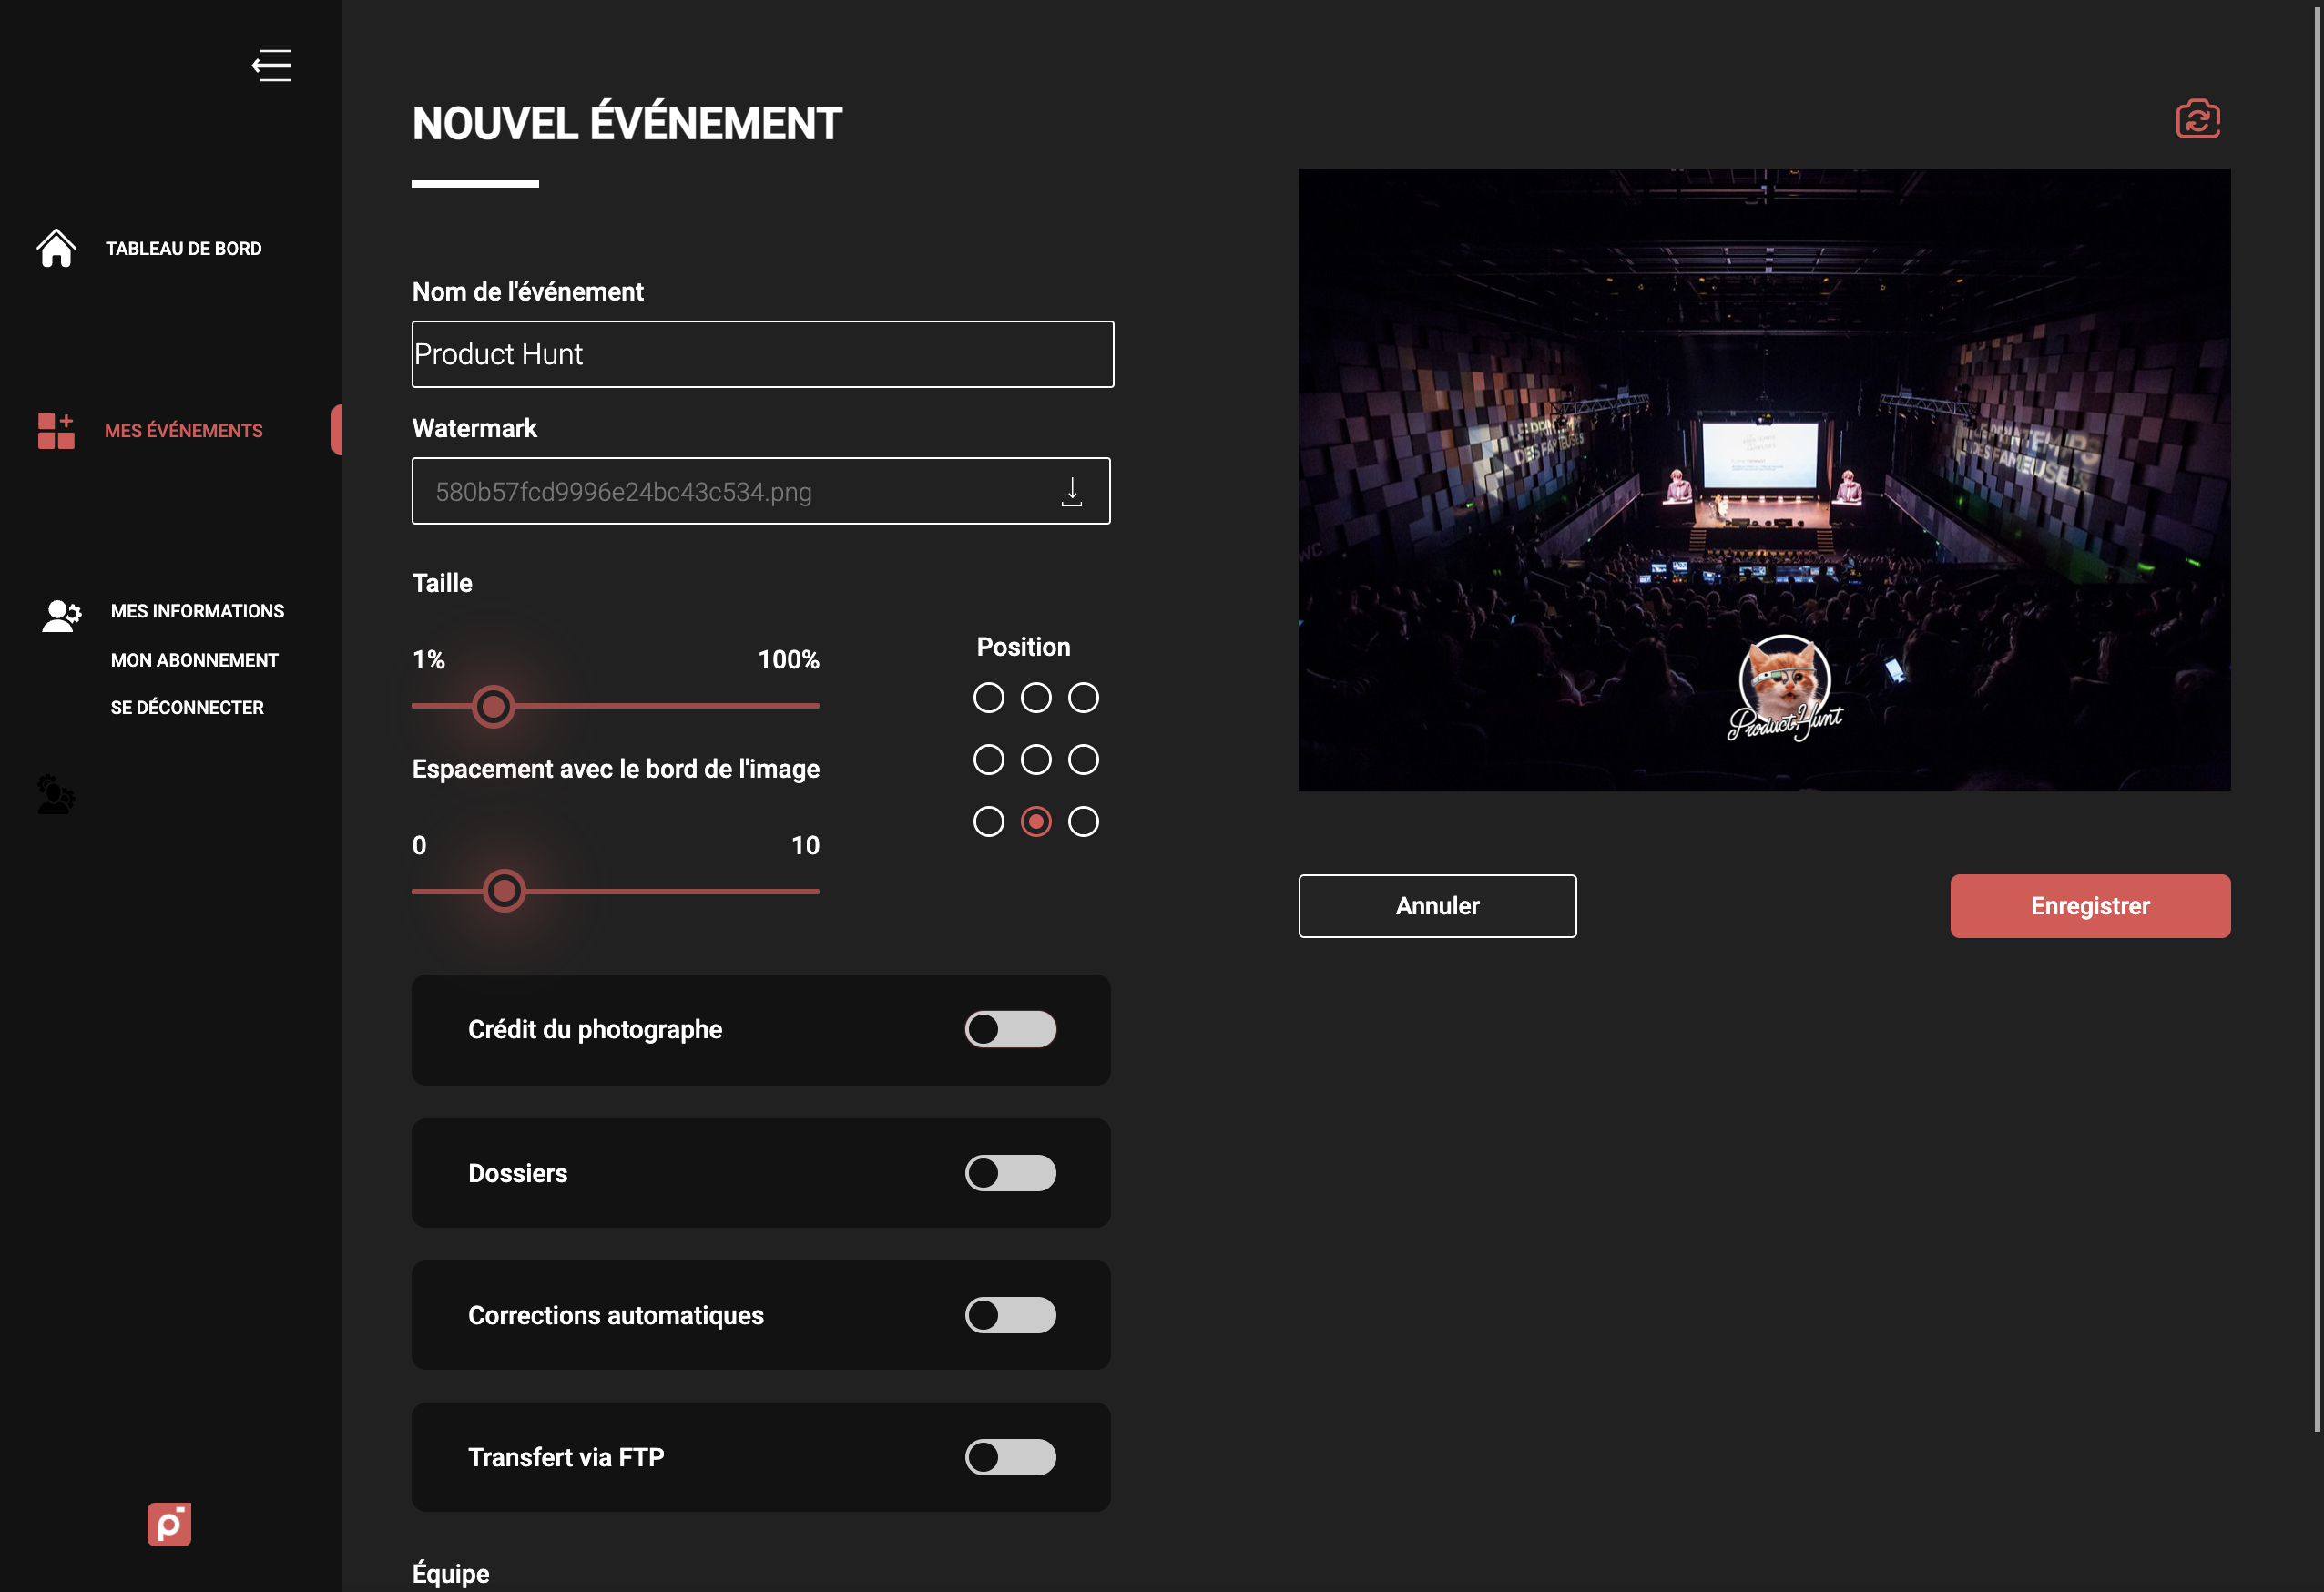Click the user settings icon beside Mes informations

[61, 614]
